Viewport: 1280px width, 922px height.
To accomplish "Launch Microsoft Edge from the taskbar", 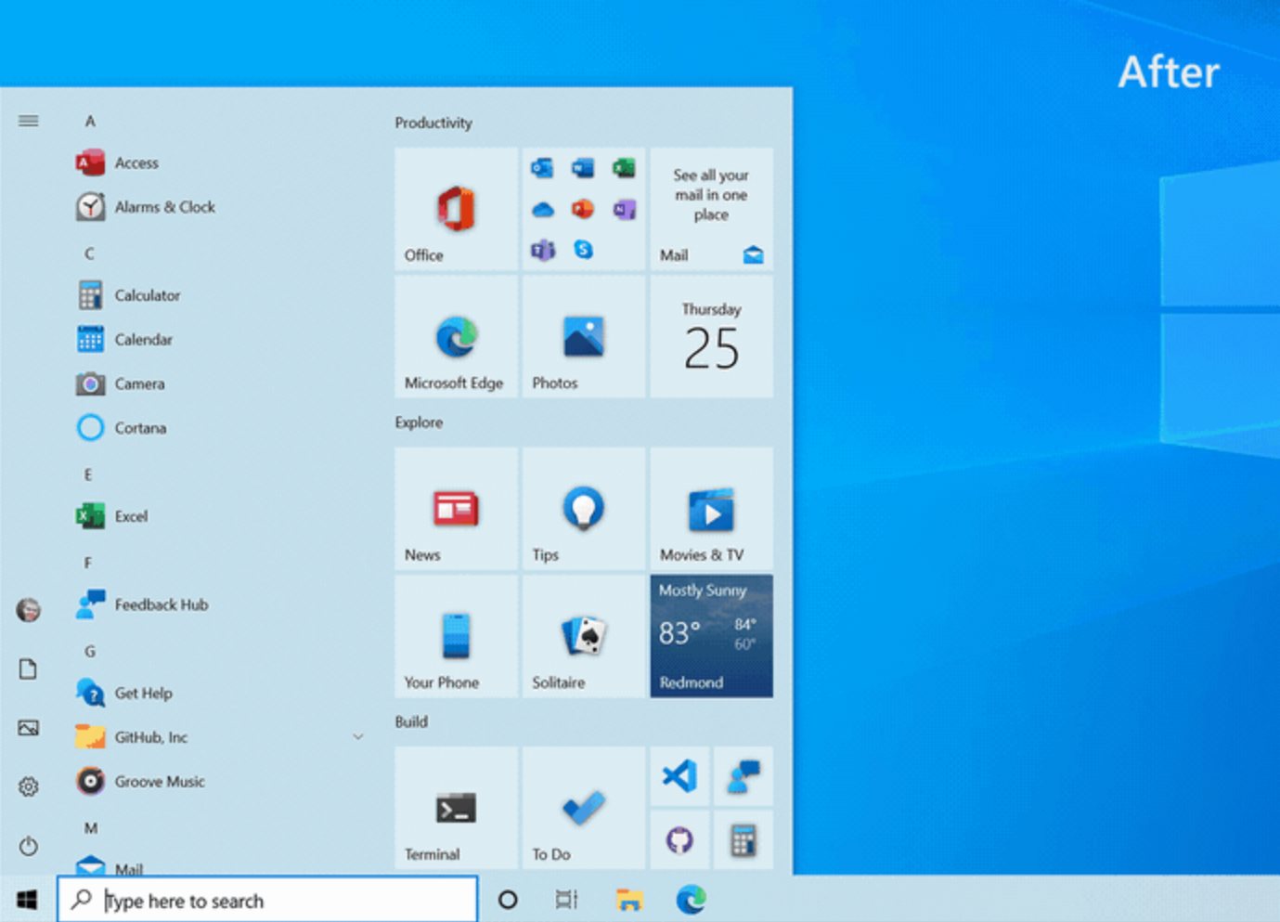I will 691,900.
